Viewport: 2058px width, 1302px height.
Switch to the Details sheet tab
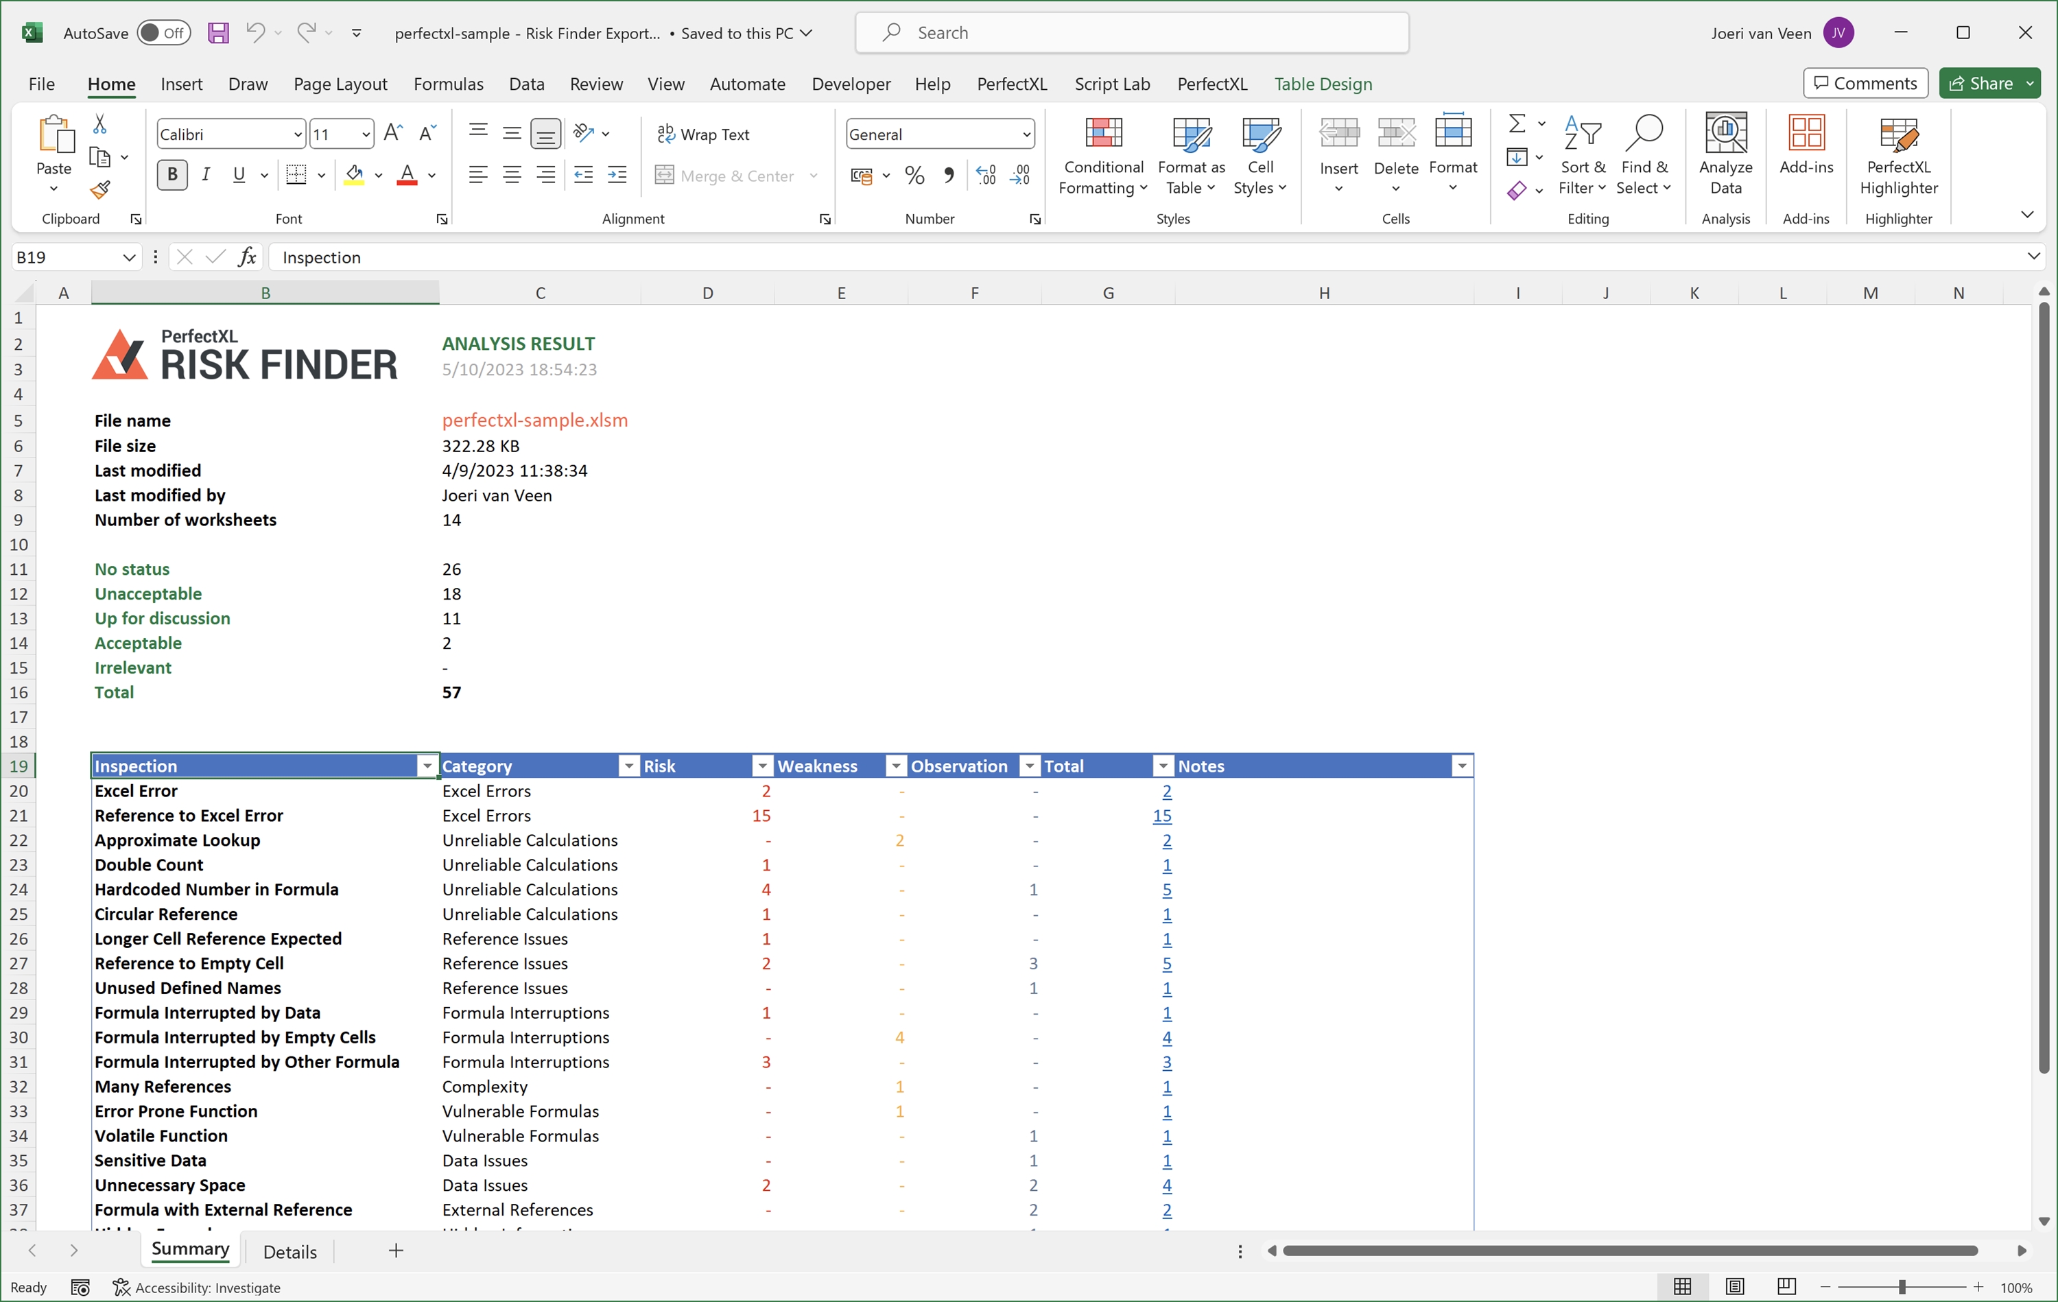tap(289, 1251)
